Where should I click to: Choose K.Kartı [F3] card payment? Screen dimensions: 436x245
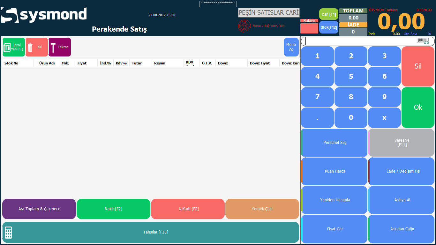tap(188, 209)
